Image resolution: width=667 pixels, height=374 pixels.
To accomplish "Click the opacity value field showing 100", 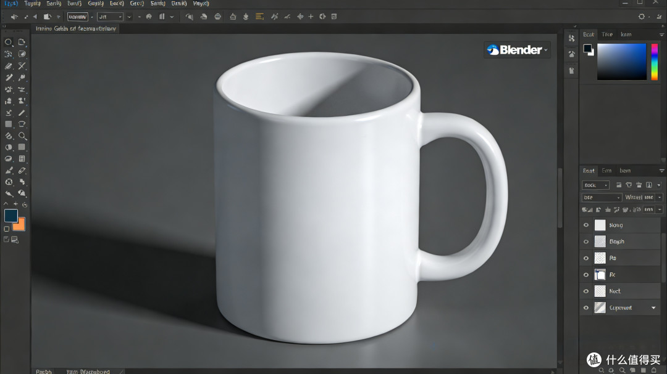I will [x=648, y=197].
